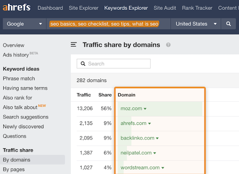Open Newly discovered keywords
Image resolution: width=239 pixels, height=174 pixels.
click(x=23, y=126)
